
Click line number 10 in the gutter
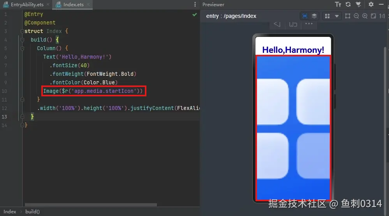coord(4,91)
